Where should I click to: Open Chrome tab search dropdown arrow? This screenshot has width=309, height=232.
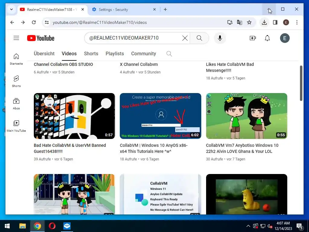[x=11, y=9]
